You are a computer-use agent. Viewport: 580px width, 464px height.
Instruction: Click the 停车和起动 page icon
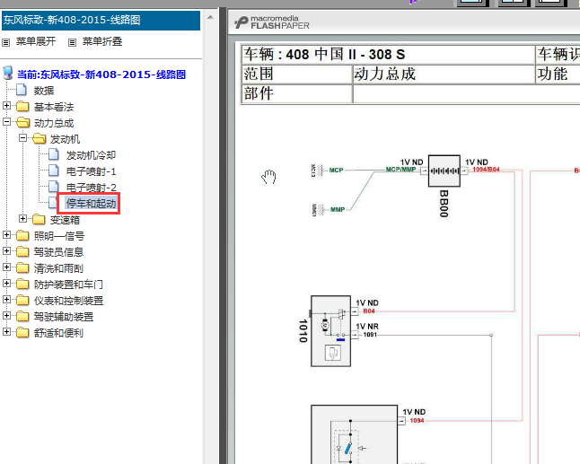point(53,203)
